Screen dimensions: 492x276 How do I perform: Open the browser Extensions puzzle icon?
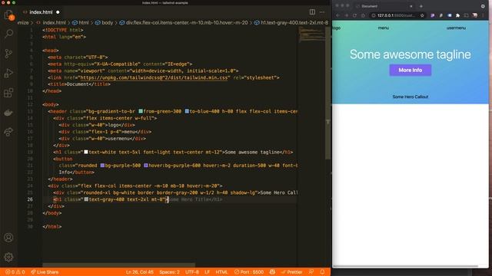pos(458,15)
